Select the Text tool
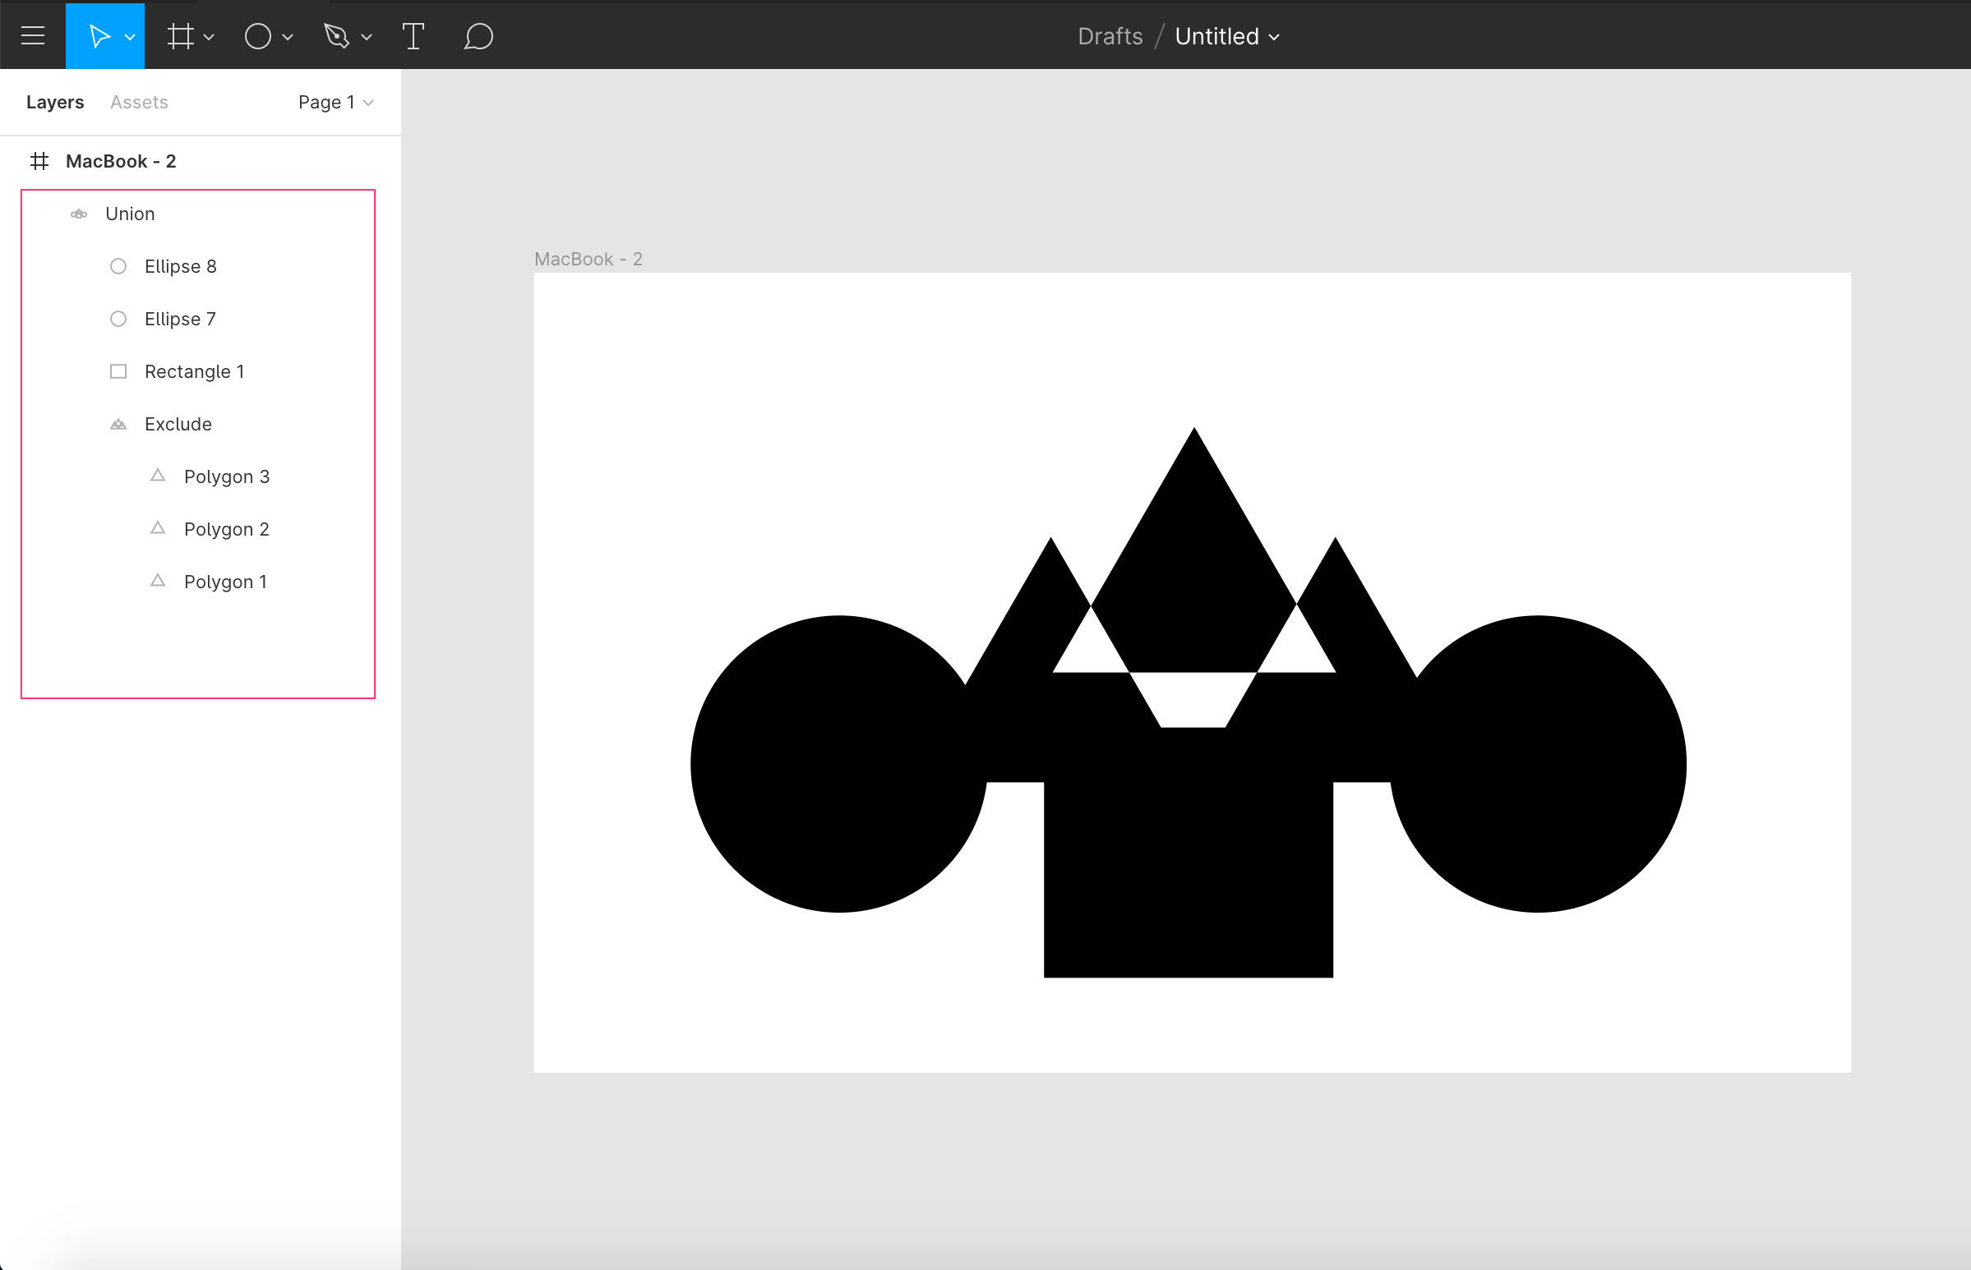Viewport: 1971px width, 1270px height. pyautogui.click(x=413, y=36)
